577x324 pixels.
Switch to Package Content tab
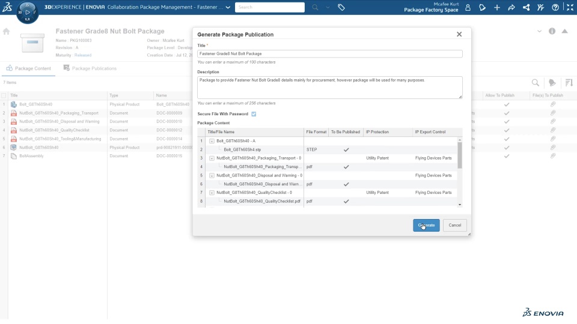29,68
